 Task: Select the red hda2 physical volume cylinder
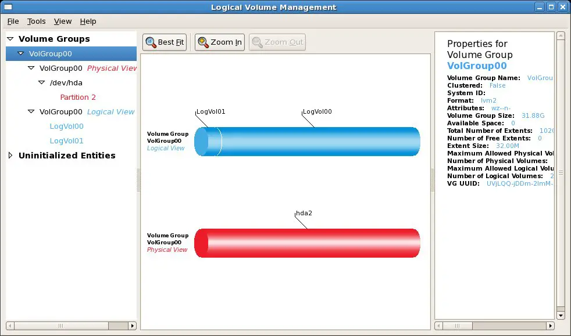(x=308, y=243)
